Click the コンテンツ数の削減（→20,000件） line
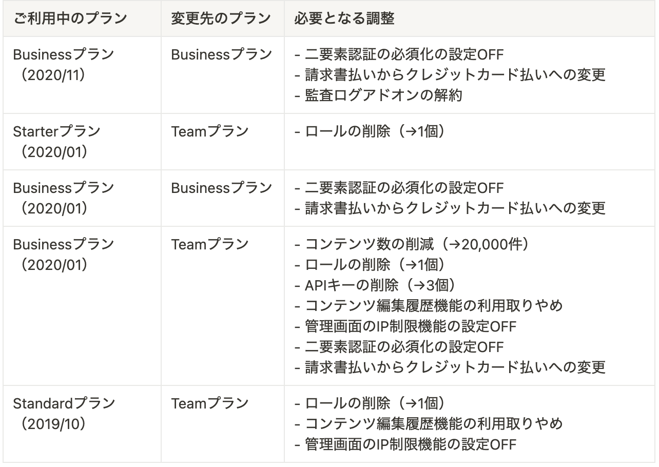This screenshot has width=659, height=467. coord(411,244)
